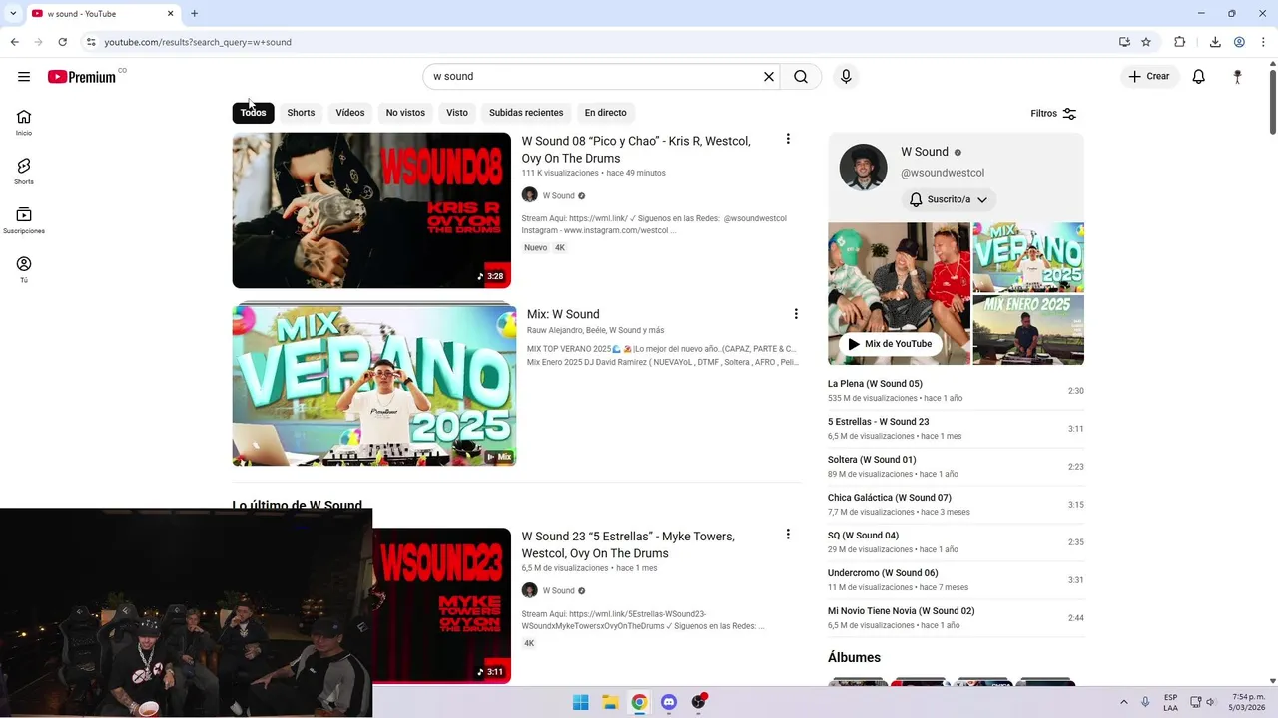Bookmark this page with star icon
This screenshot has height=718, width=1278.
coord(1146,42)
